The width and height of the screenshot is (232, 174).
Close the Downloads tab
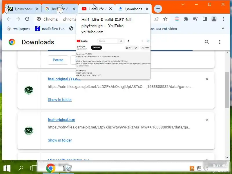coord(147,9)
